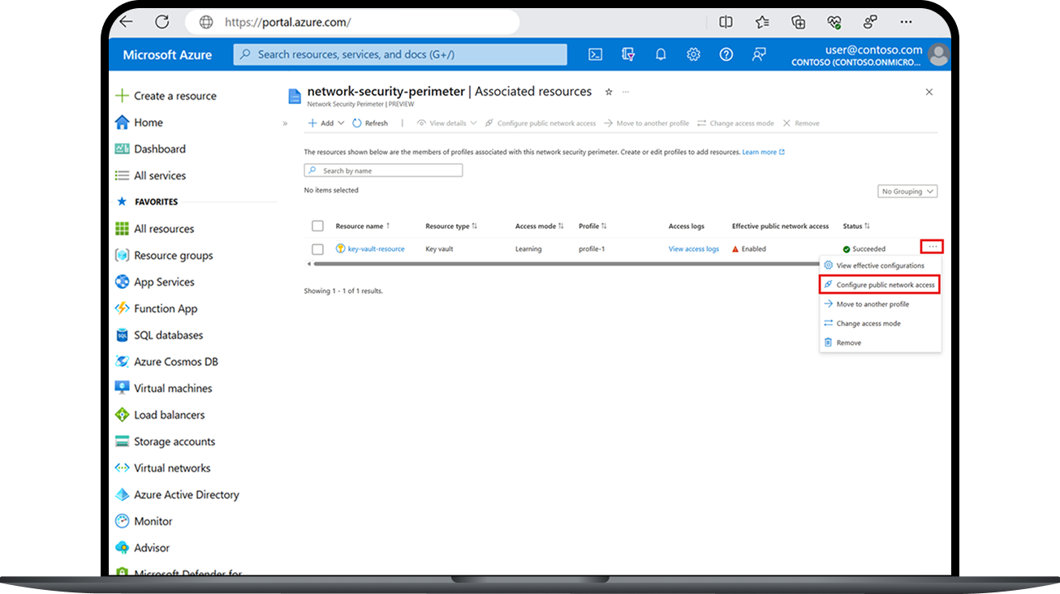Reload the page with browser refresh icon
This screenshot has height=594, width=1060.
(x=162, y=22)
